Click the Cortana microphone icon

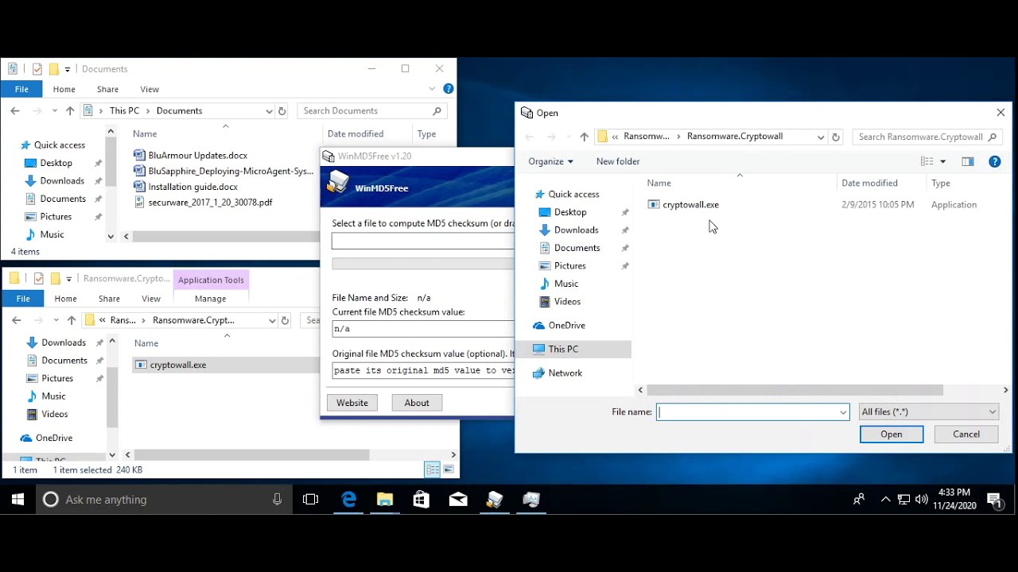(277, 499)
